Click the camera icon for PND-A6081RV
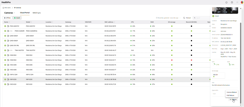244x107 pixels. point(8,26)
